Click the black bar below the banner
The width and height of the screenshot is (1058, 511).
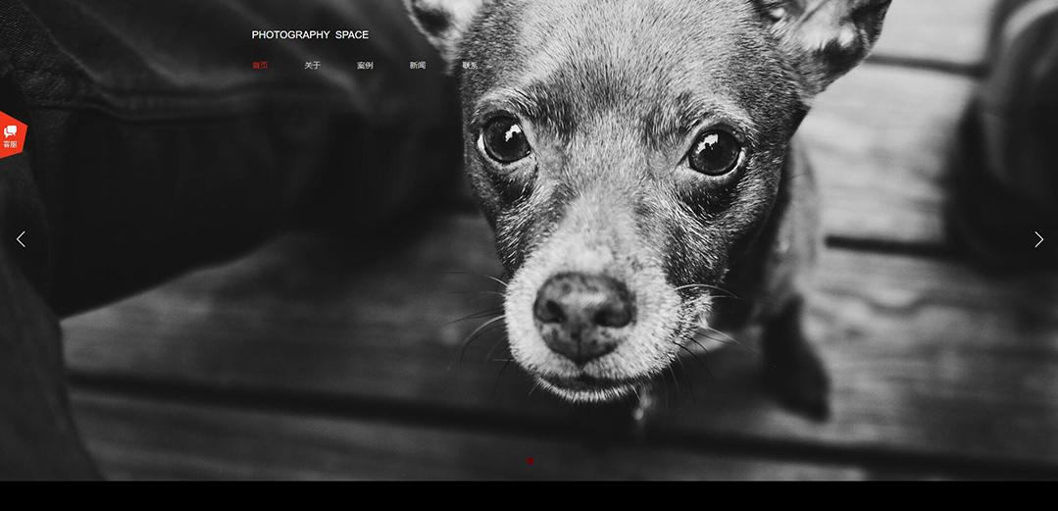pyautogui.click(x=529, y=496)
